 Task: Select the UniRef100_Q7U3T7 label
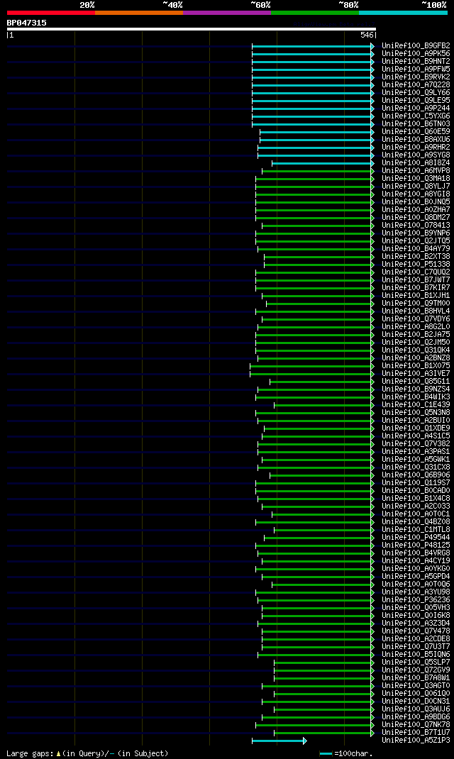416,646
